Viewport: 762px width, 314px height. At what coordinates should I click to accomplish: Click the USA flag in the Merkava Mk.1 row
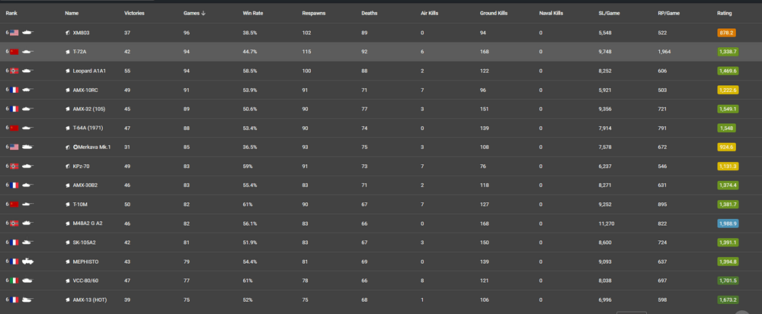(x=14, y=147)
